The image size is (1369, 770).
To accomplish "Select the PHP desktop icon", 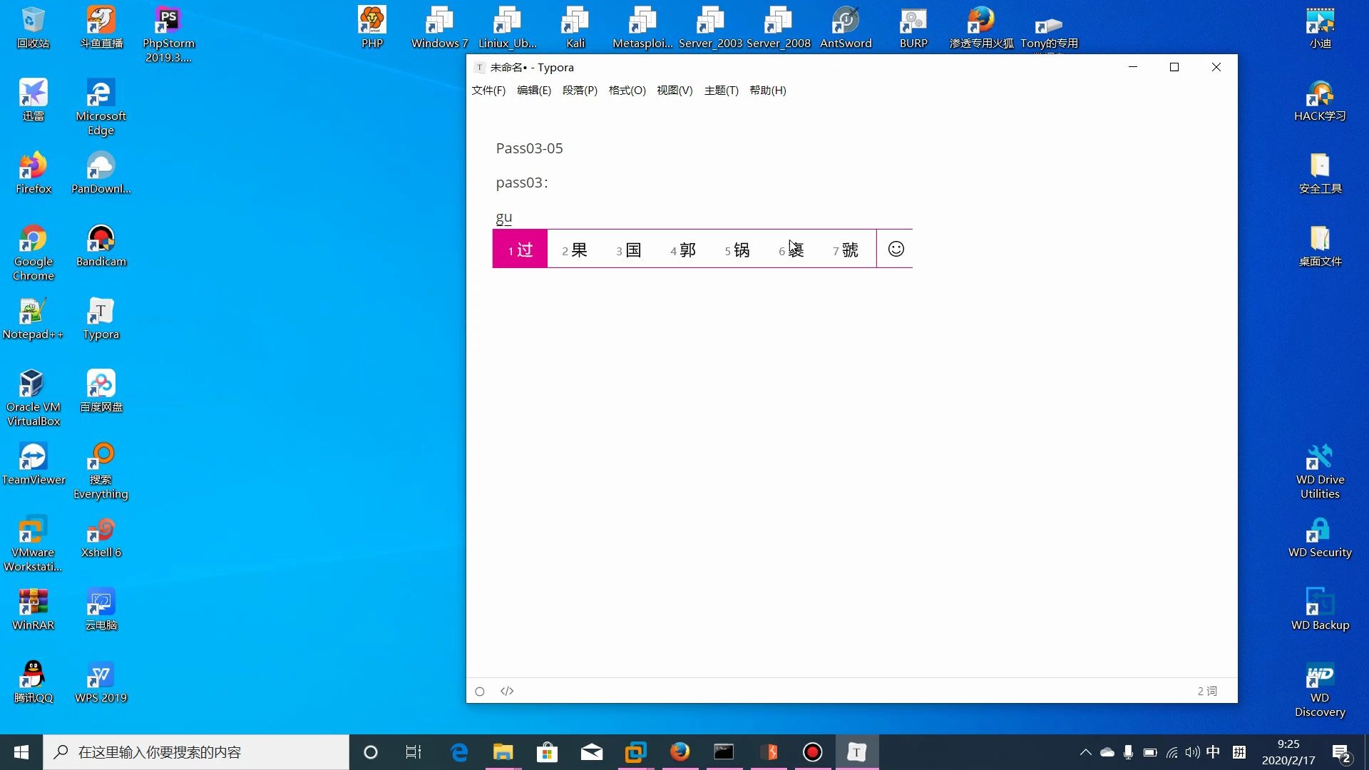I will [x=372, y=29].
